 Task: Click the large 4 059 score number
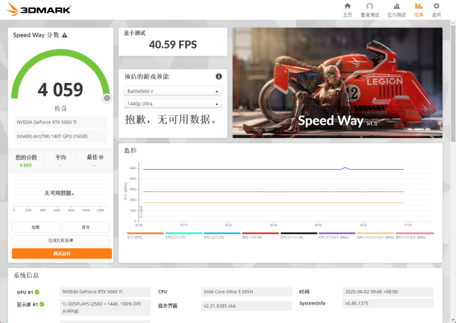pyautogui.click(x=61, y=89)
